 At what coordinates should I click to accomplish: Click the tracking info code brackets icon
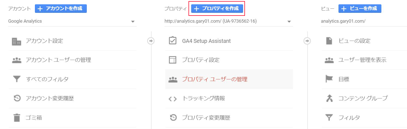tap(173, 99)
